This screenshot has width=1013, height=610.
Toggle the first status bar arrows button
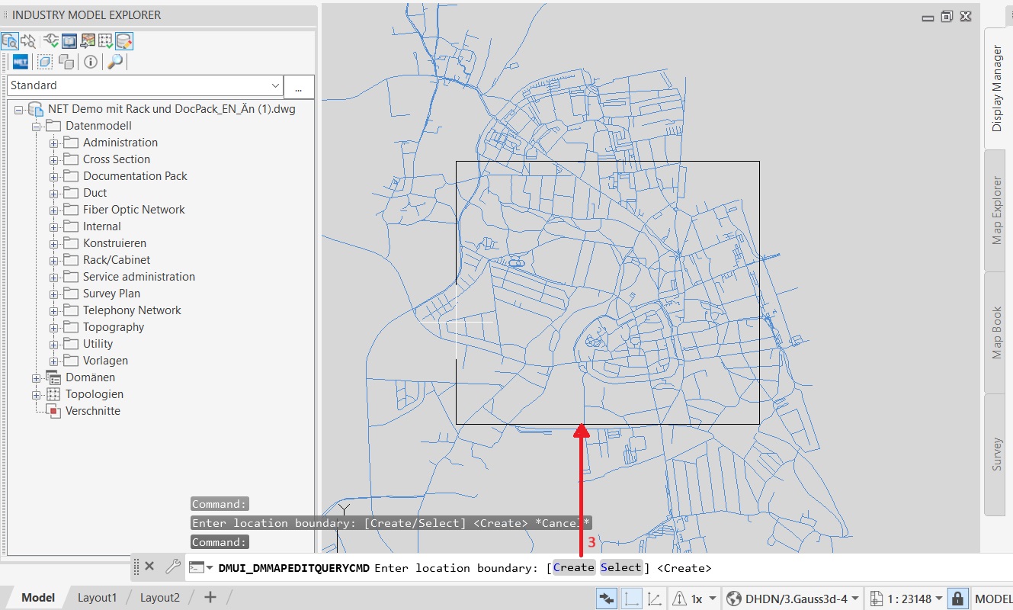pos(607,599)
